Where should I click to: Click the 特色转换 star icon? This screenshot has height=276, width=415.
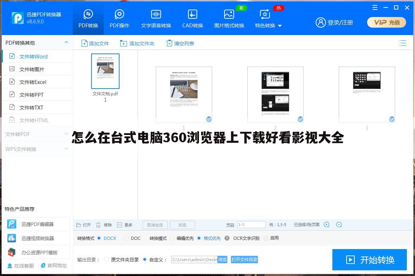[x=265, y=14]
